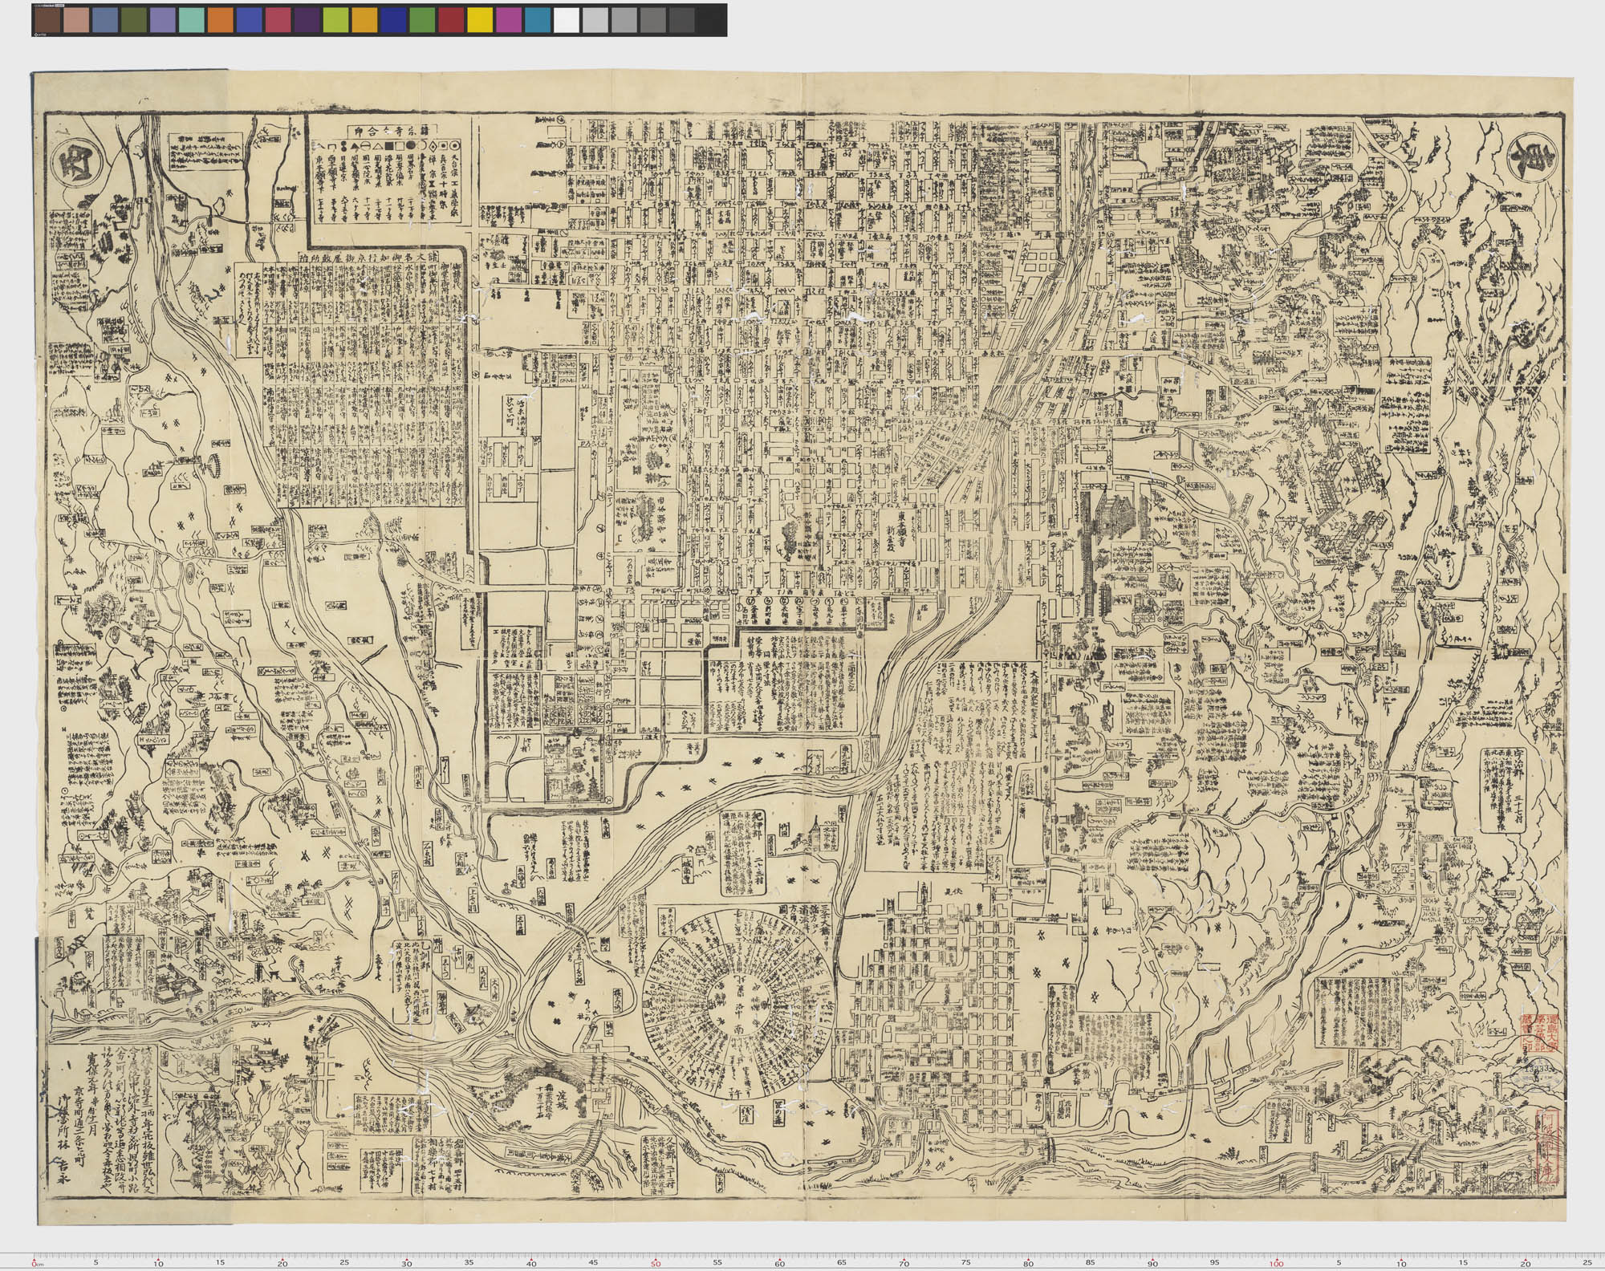Choose the cyan-blue swatch
The image size is (1605, 1271).
[x=538, y=21]
